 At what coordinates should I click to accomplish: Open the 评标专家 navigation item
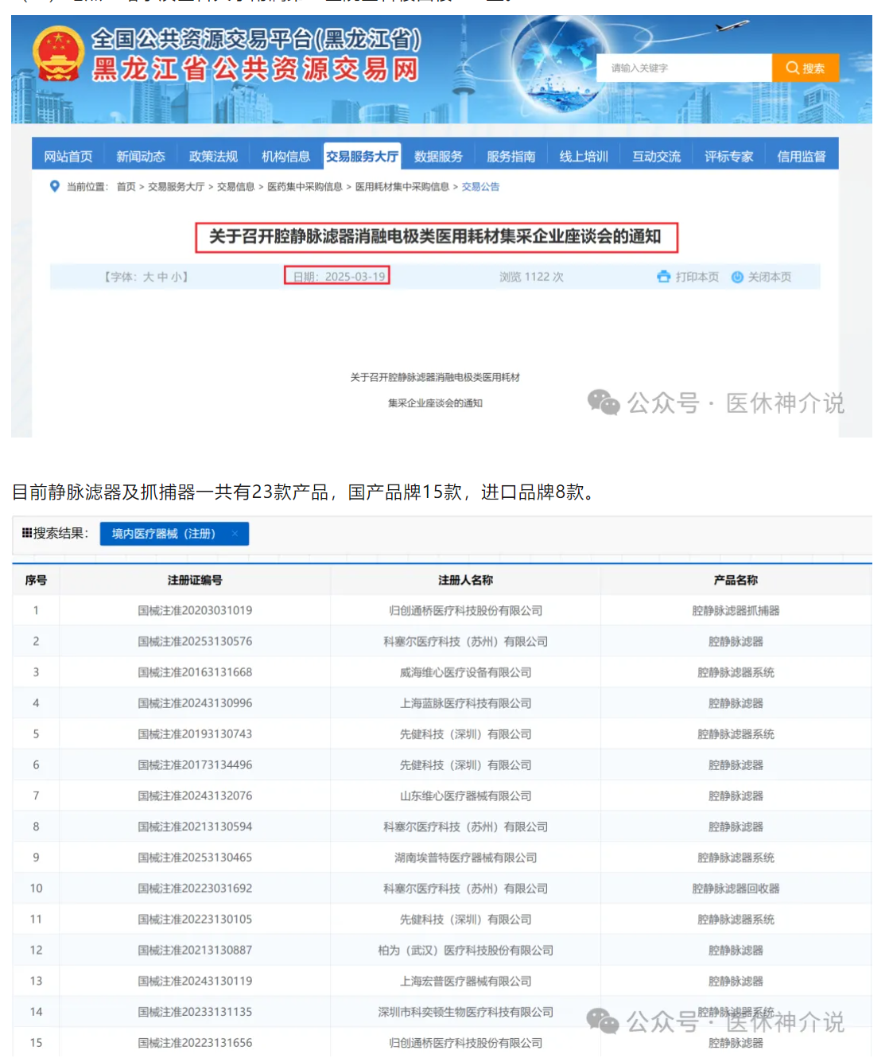tap(729, 156)
